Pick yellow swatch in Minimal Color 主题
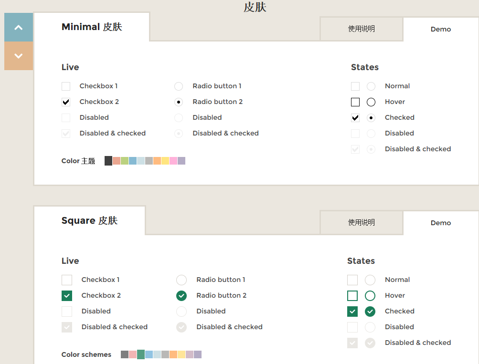Screen dimensions: 479x364 [165, 161]
